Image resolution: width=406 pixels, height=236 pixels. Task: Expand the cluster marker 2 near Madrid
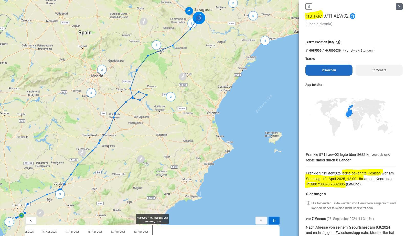pos(102,69)
